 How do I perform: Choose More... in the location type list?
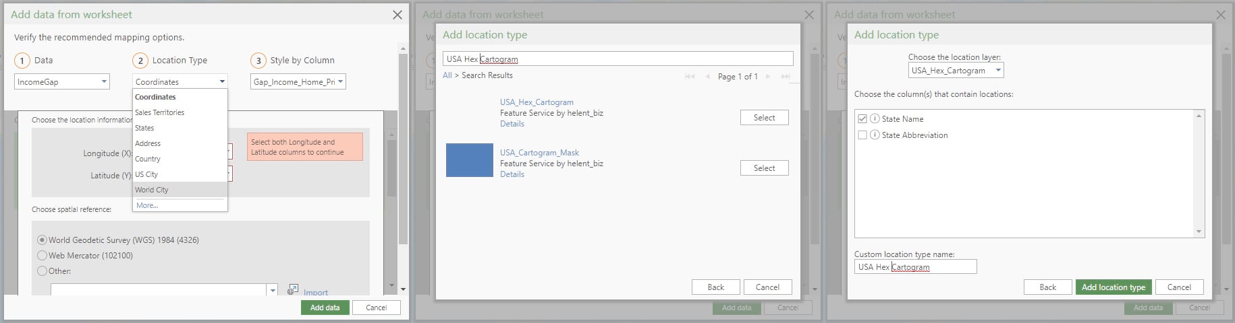coord(147,205)
